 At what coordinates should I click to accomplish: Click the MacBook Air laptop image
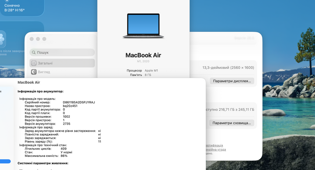143,26
